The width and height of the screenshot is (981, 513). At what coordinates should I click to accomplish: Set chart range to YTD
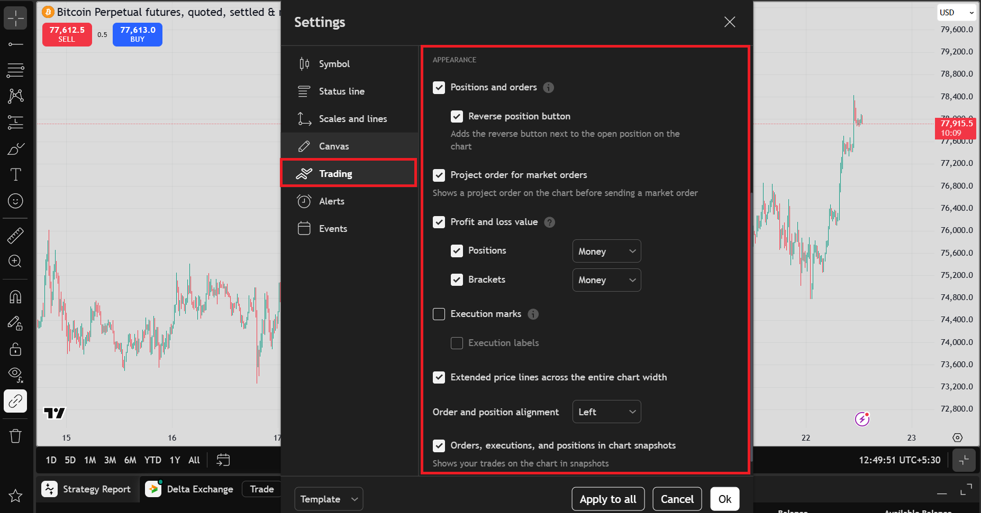(x=153, y=460)
